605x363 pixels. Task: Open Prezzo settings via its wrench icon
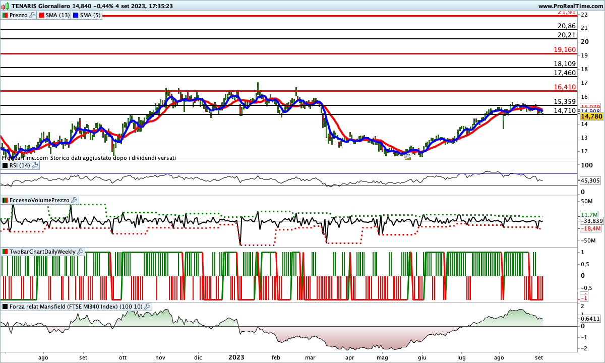pos(33,15)
